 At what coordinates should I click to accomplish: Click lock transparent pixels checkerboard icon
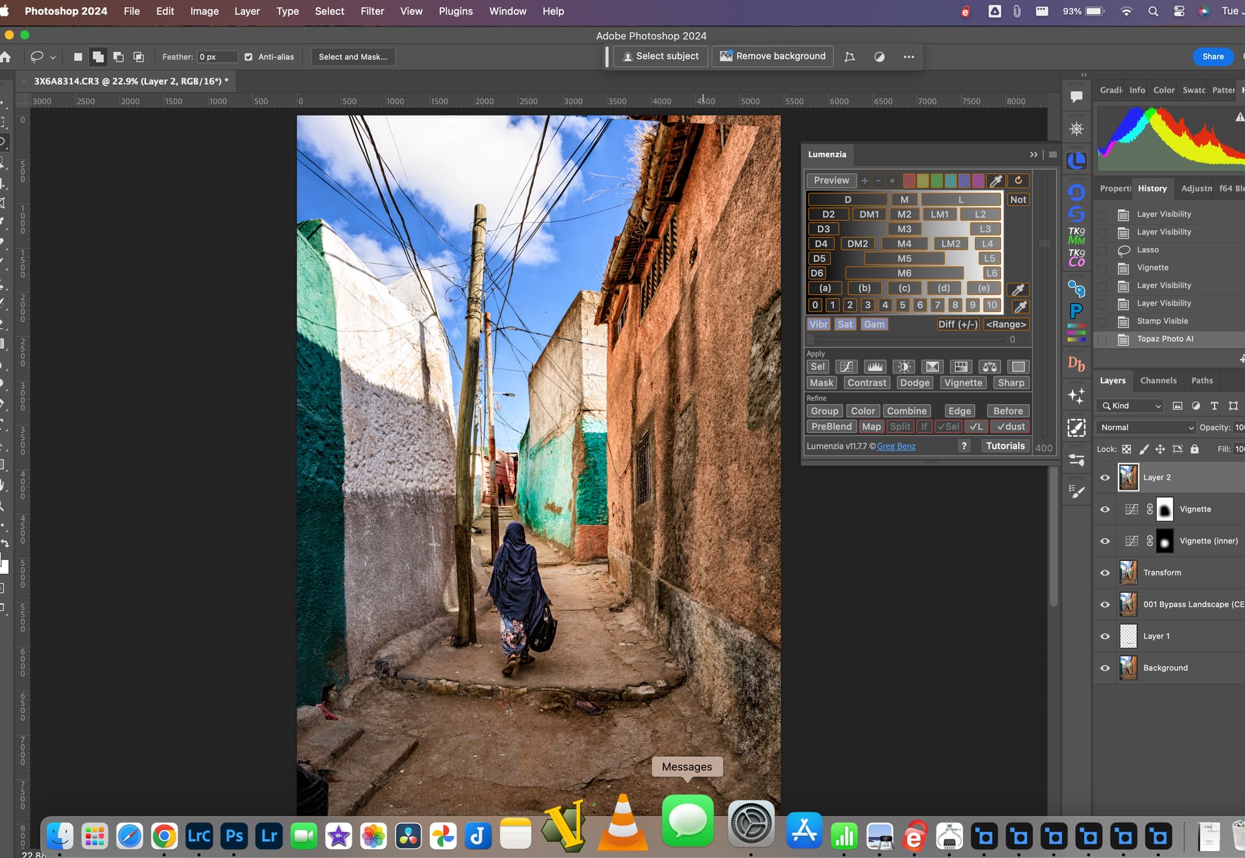(x=1126, y=449)
